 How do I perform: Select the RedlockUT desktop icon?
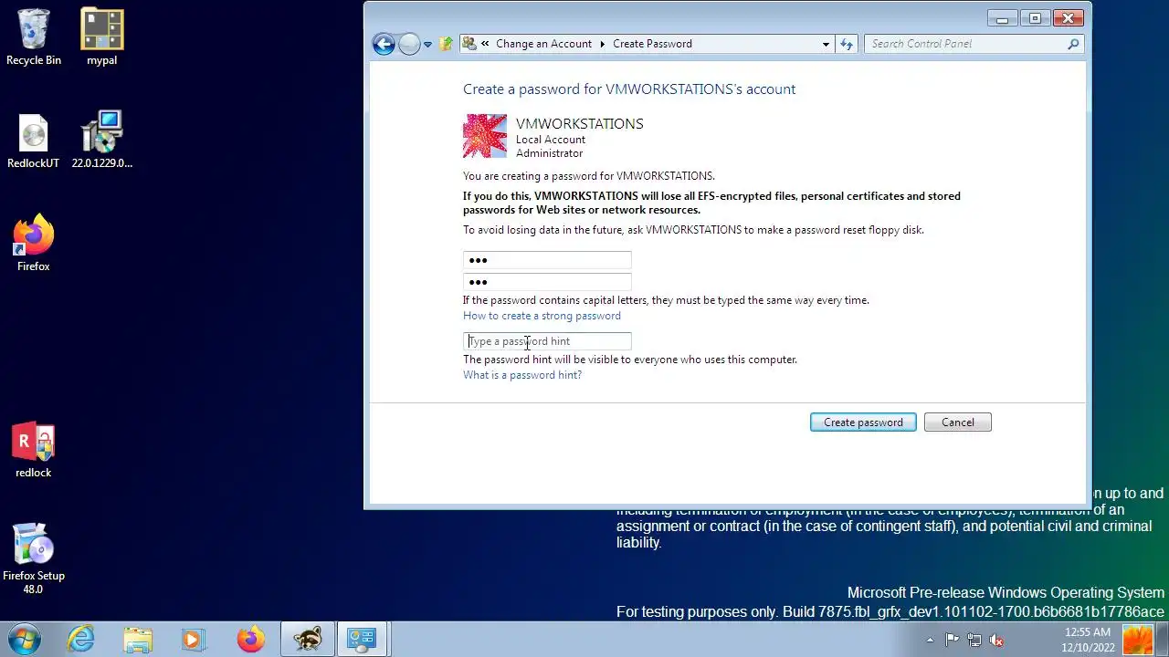pyautogui.click(x=33, y=141)
